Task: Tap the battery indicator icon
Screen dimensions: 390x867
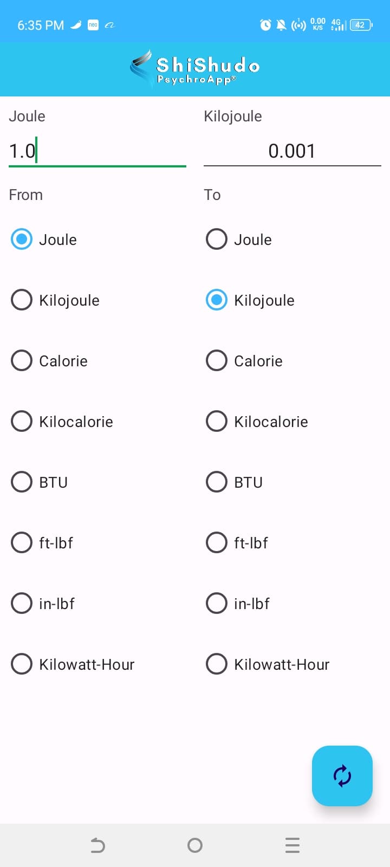Action: [x=361, y=25]
